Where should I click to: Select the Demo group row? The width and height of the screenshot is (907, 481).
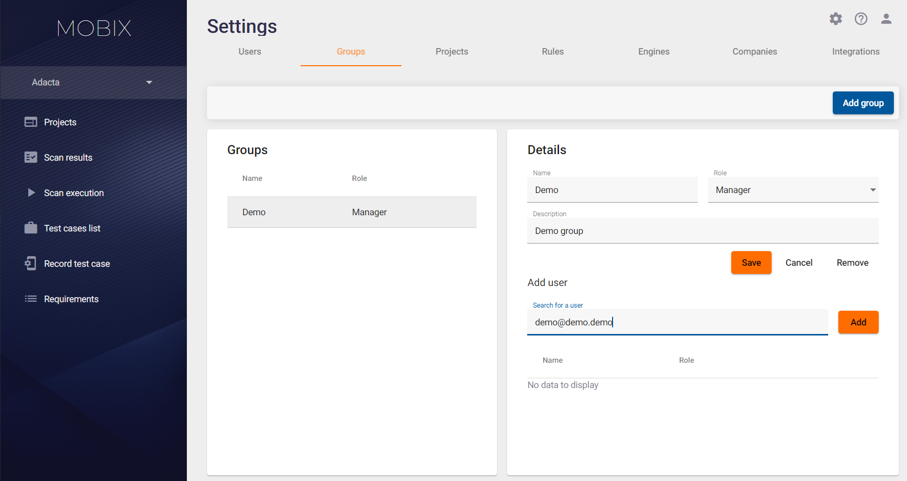point(352,212)
